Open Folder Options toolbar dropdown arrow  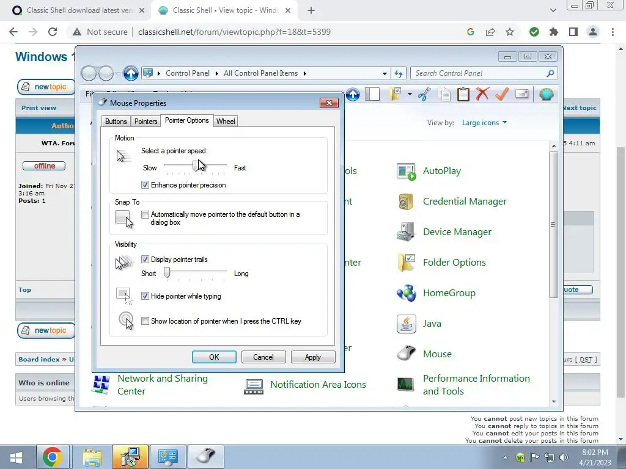click(x=410, y=95)
